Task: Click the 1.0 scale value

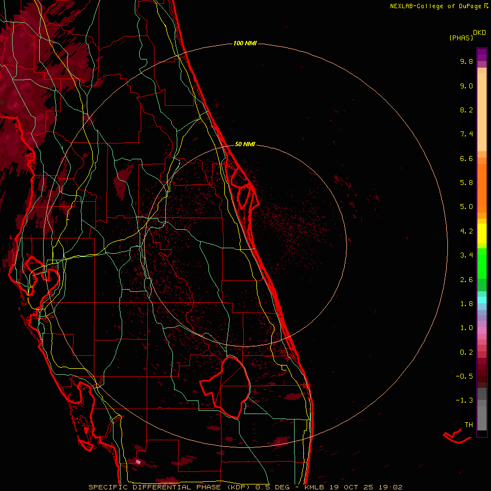Action: pos(466,328)
